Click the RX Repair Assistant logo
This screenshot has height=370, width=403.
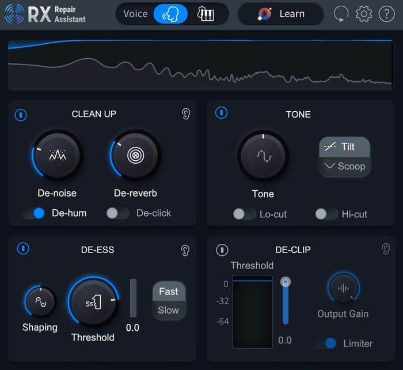45,14
